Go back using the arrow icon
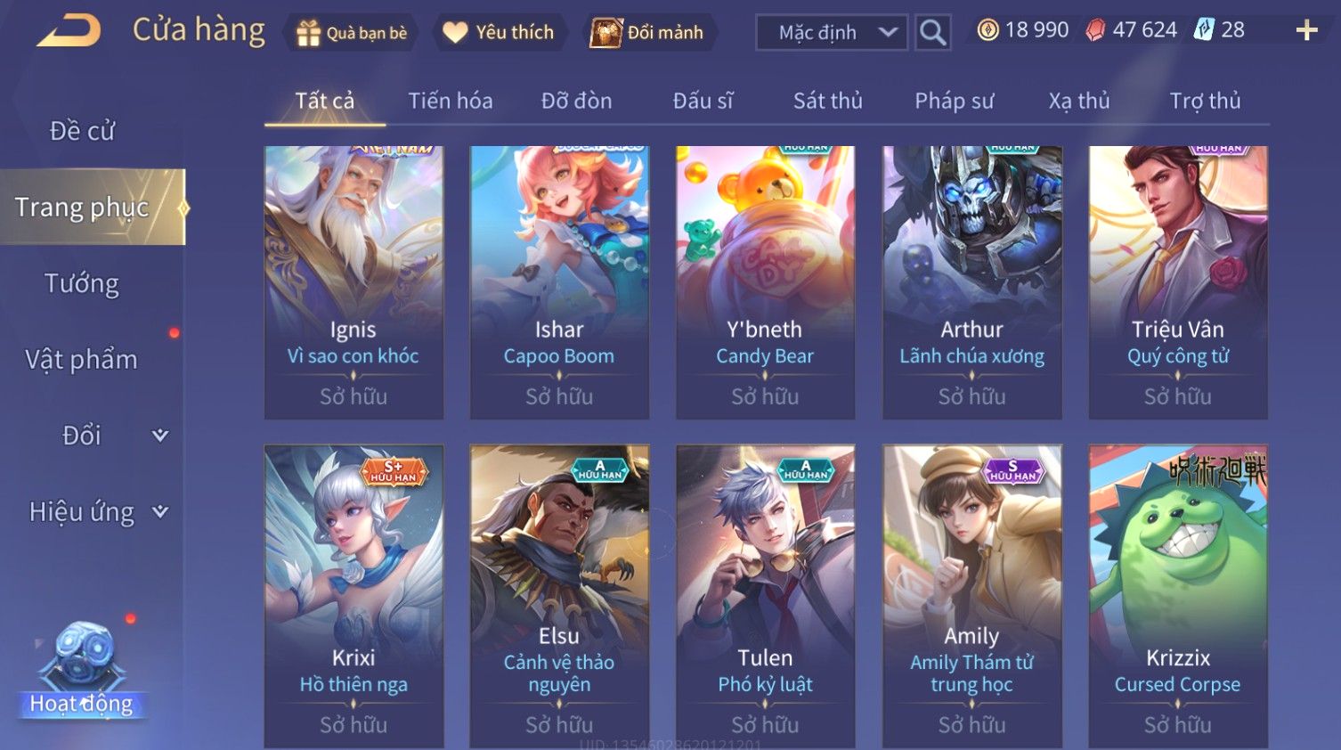 tap(69, 31)
